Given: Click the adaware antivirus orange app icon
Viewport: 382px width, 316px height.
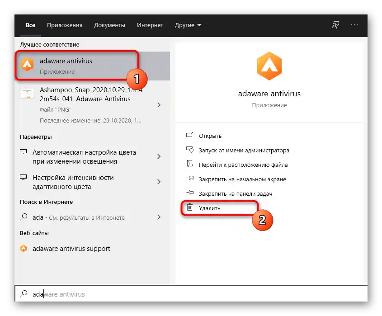Looking at the screenshot, I should point(27,65).
